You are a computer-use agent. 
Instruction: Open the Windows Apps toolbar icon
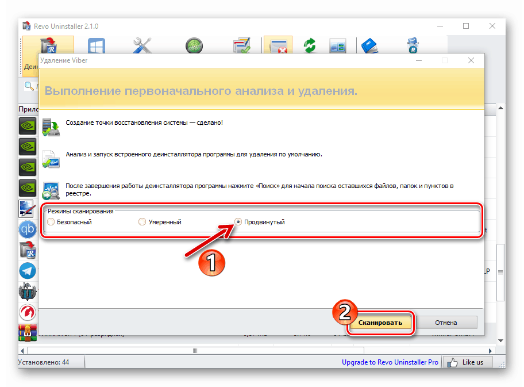(97, 45)
